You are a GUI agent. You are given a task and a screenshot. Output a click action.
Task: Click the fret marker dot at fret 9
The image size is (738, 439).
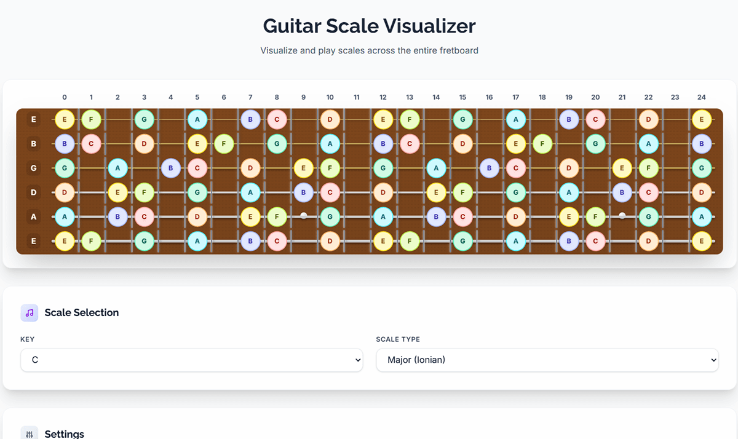pyautogui.click(x=303, y=216)
